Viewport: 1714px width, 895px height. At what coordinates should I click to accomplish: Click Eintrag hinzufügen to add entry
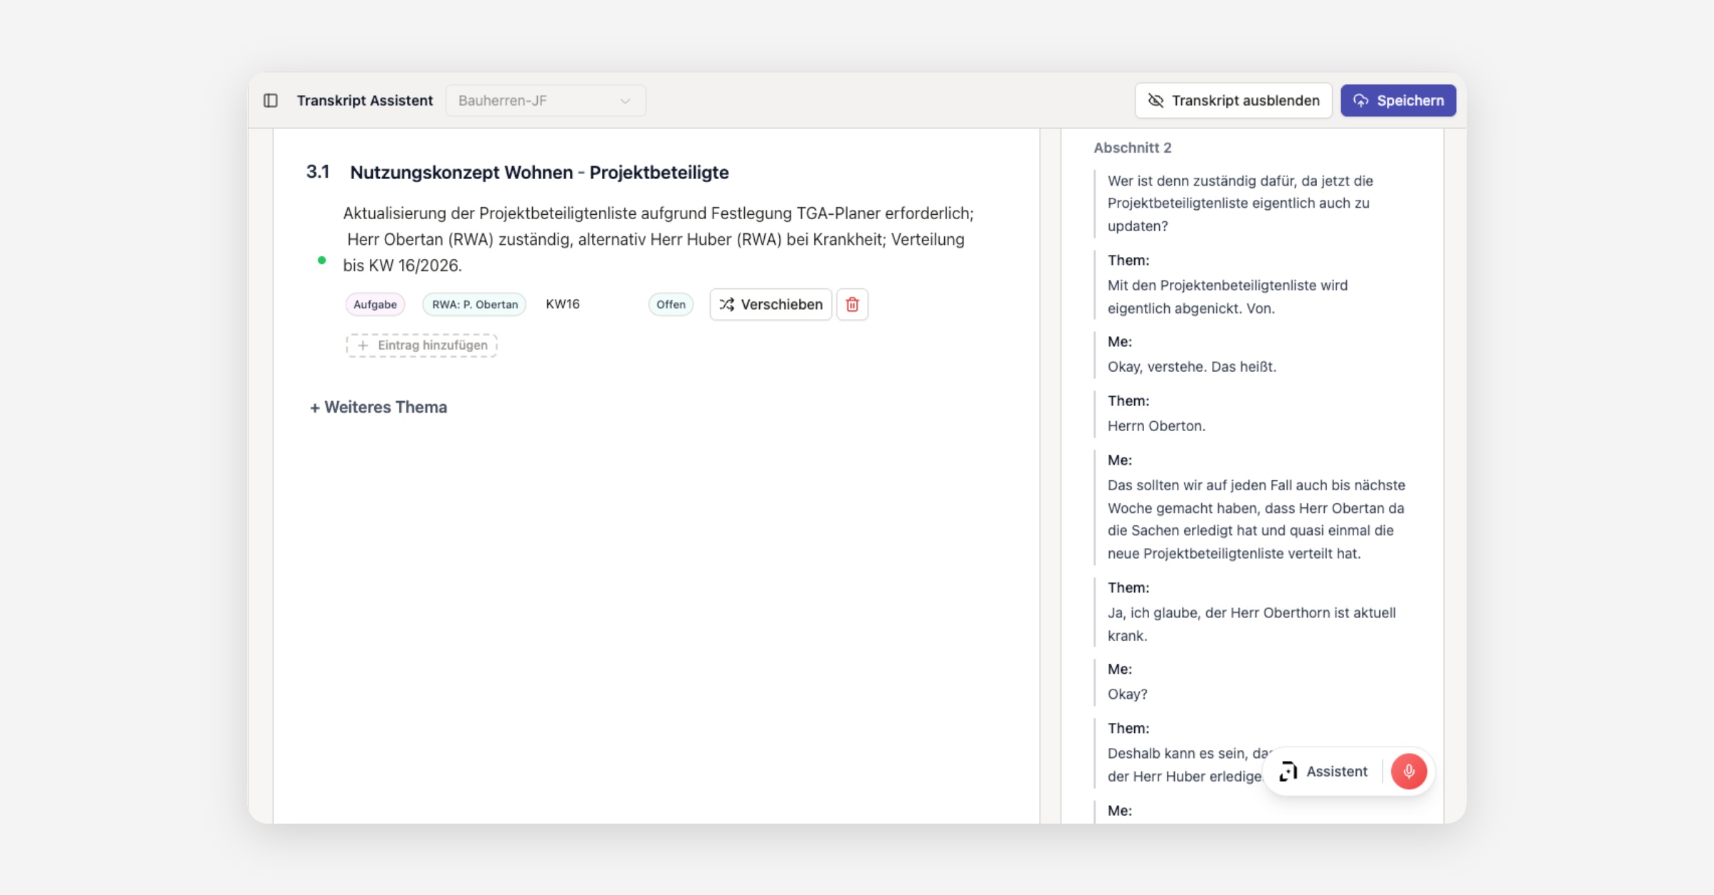[422, 345]
